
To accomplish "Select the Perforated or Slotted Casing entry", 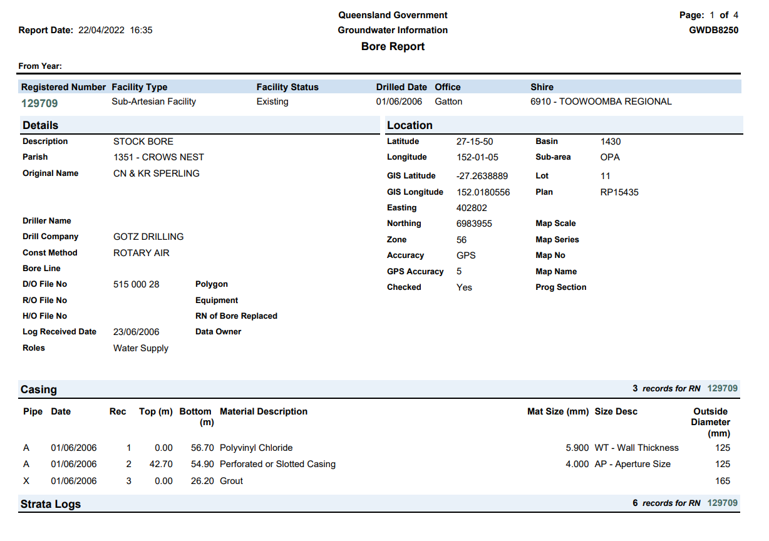I will [x=277, y=464].
